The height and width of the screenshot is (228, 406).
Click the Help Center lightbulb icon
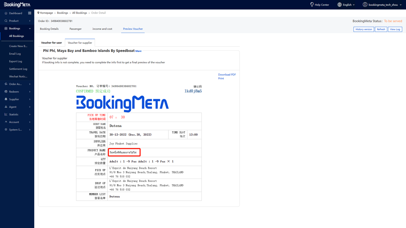[x=311, y=5]
